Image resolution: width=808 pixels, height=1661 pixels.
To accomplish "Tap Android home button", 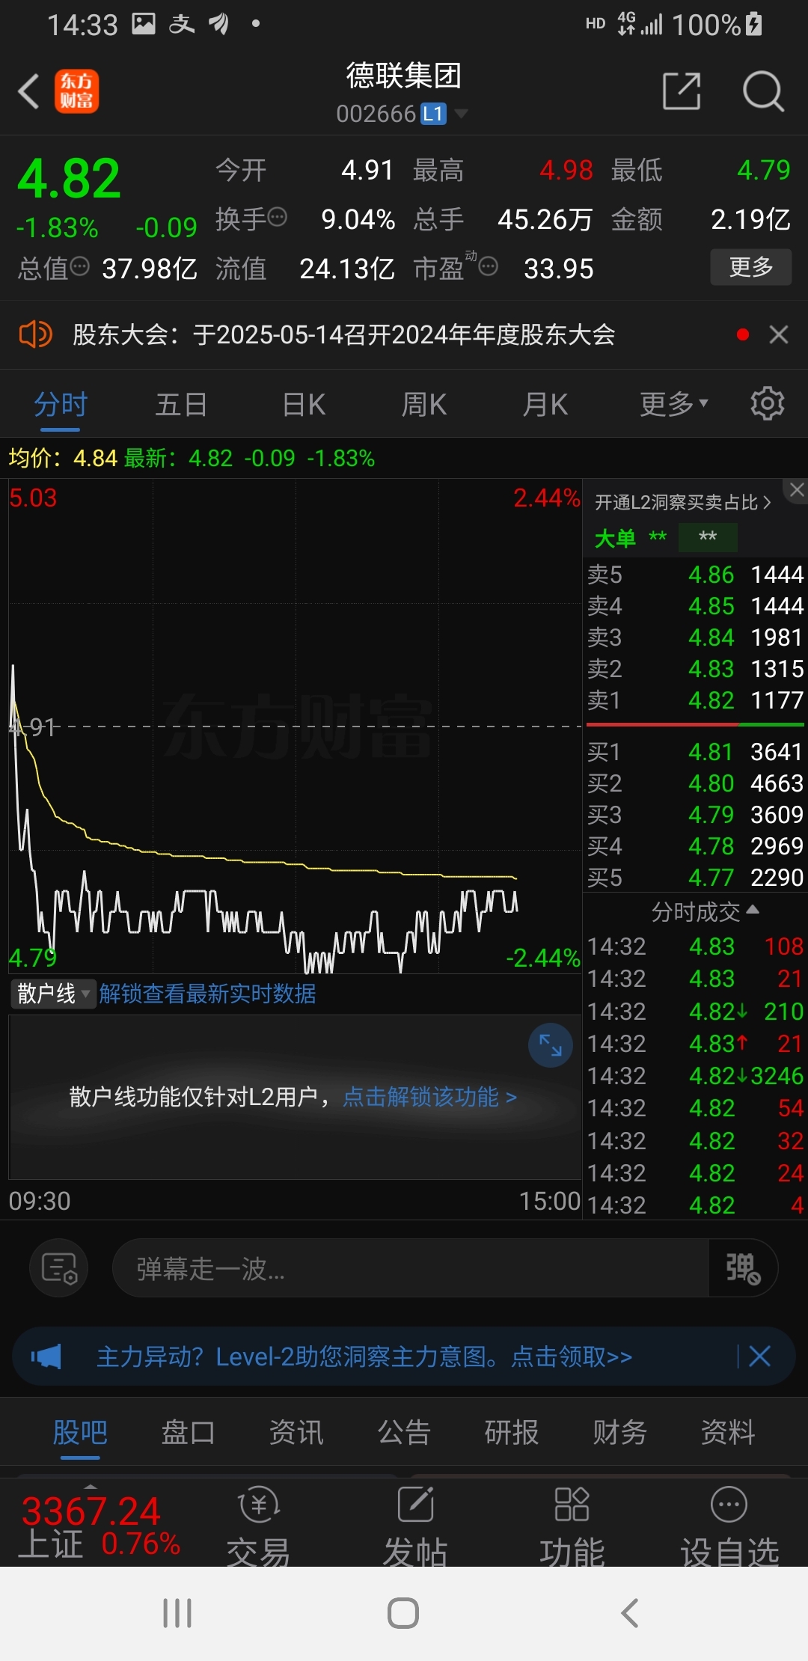I will pyautogui.click(x=403, y=1613).
